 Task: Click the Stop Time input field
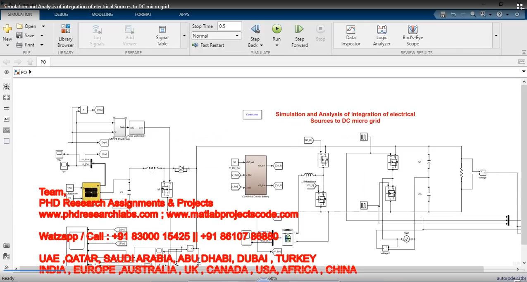tap(229, 26)
